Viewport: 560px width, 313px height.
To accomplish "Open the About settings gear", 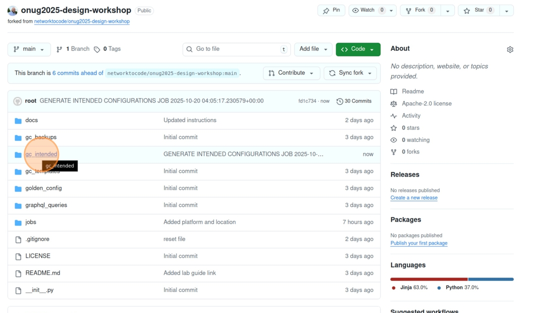I will [510, 49].
